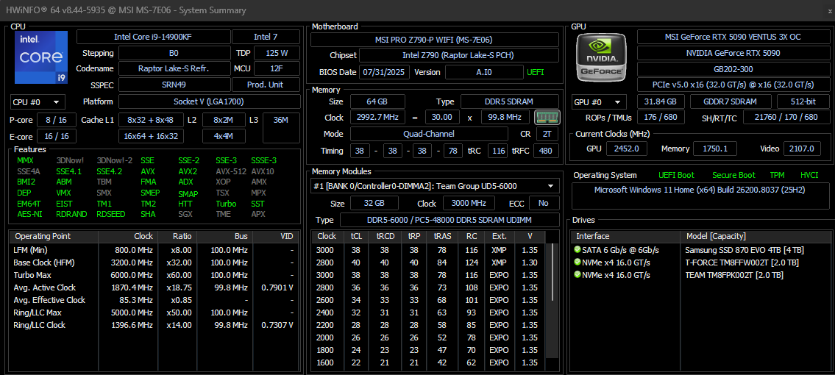Select the 1600 EXPO timing row

point(429,362)
